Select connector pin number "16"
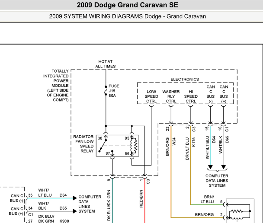The image size is (263, 223). click(220, 129)
